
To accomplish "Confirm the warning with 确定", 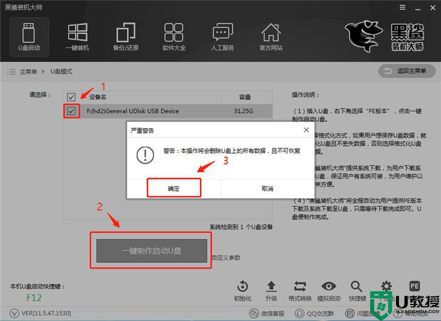I will (x=174, y=188).
